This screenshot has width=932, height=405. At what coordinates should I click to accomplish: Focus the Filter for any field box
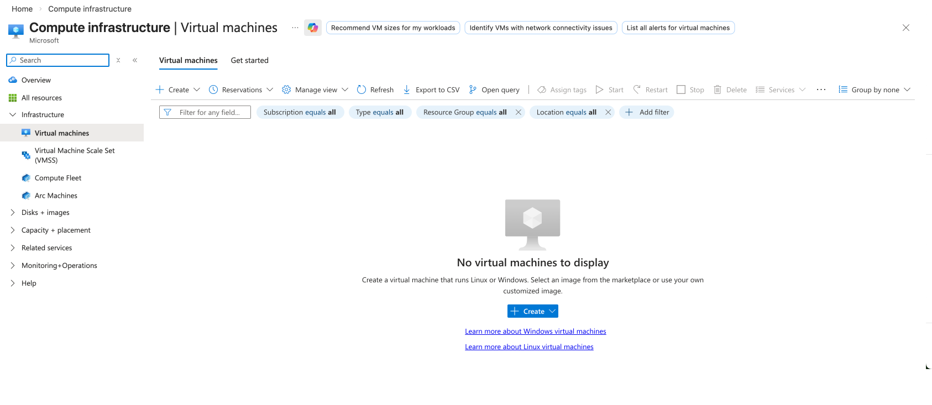tap(205, 112)
